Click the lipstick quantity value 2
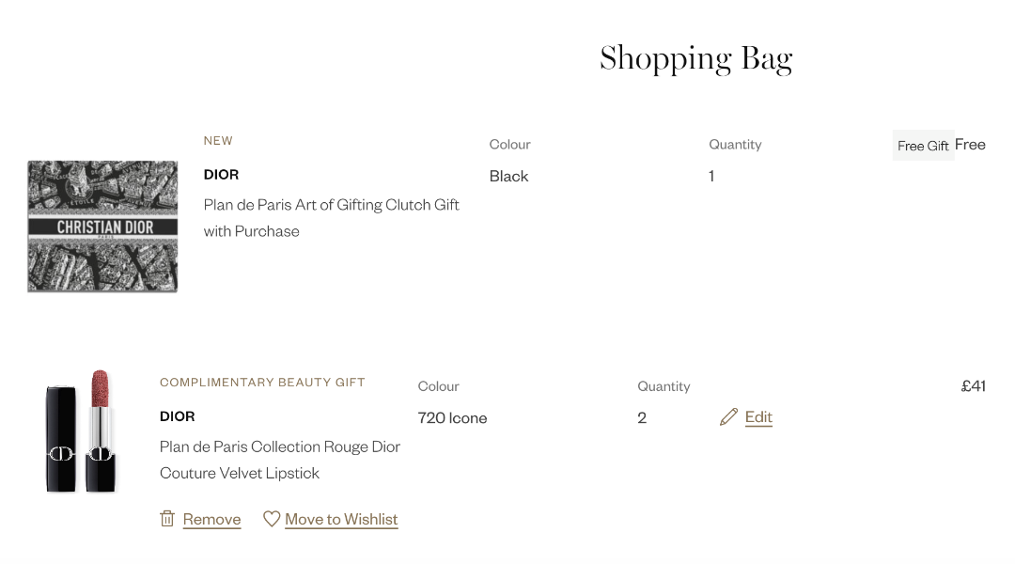 click(x=642, y=418)
